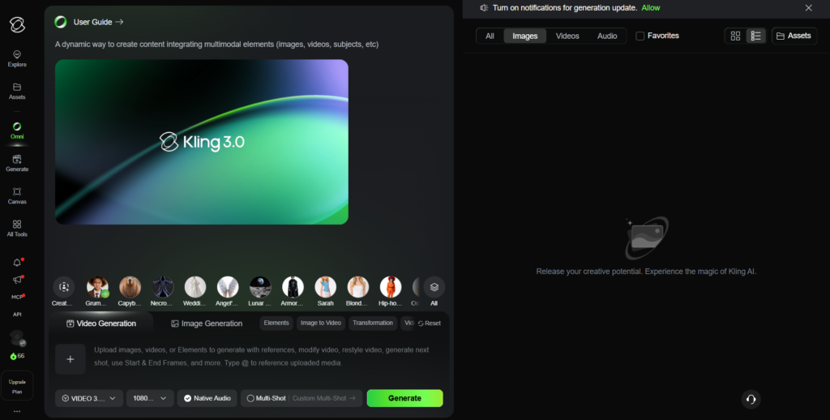Open the headset support chat icon
This screenshot has height=420, width=830.
point(751,400)
